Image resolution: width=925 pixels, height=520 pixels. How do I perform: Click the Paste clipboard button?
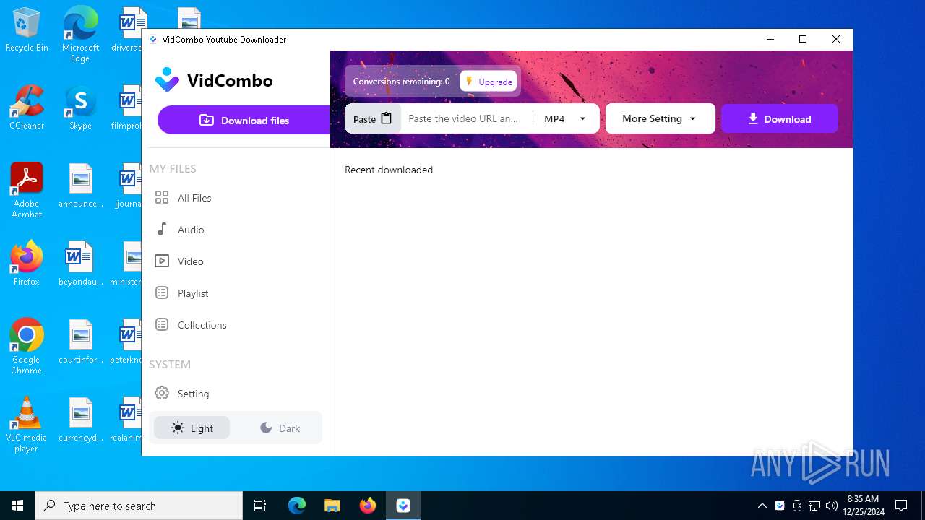click(373, 118)
